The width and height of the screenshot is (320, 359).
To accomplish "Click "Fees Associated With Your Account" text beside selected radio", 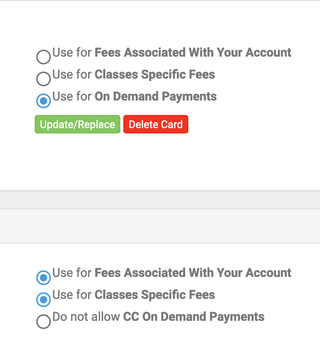I will (x=193, y=273).
